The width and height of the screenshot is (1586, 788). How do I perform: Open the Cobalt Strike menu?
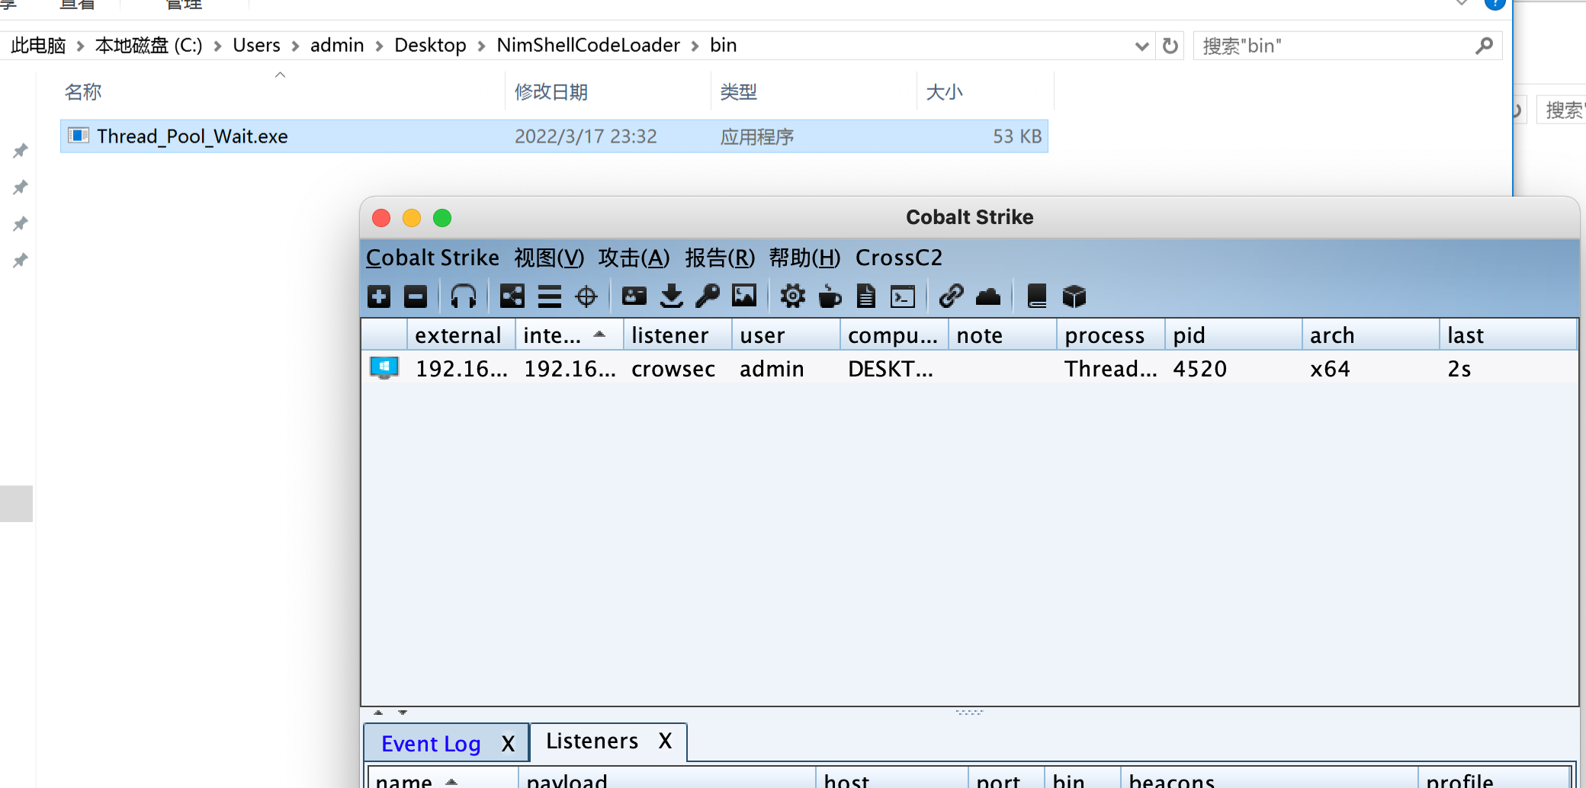click(432, 258)
